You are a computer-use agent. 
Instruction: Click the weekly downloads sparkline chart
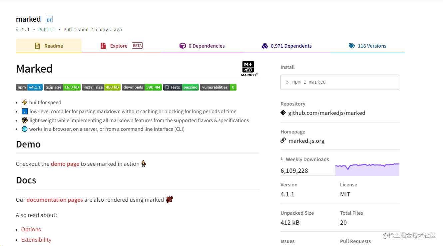pyautogui.click(x=367, y=169)
